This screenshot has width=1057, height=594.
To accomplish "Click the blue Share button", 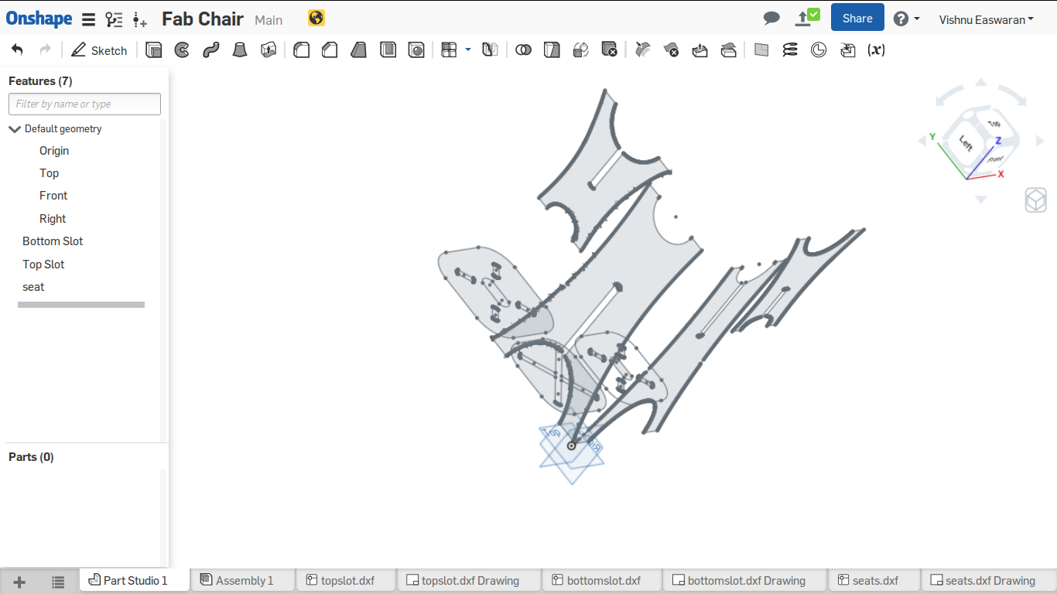I will pyautogui.click(x=857, y=18).
